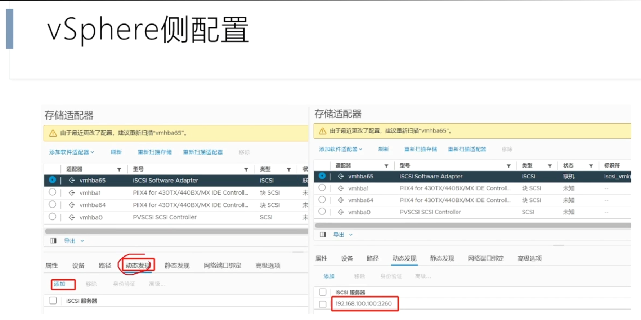Screen dimensions: 641x320
Task: Open the 导出 dropdown in left panel
Action: coord(74,241)
